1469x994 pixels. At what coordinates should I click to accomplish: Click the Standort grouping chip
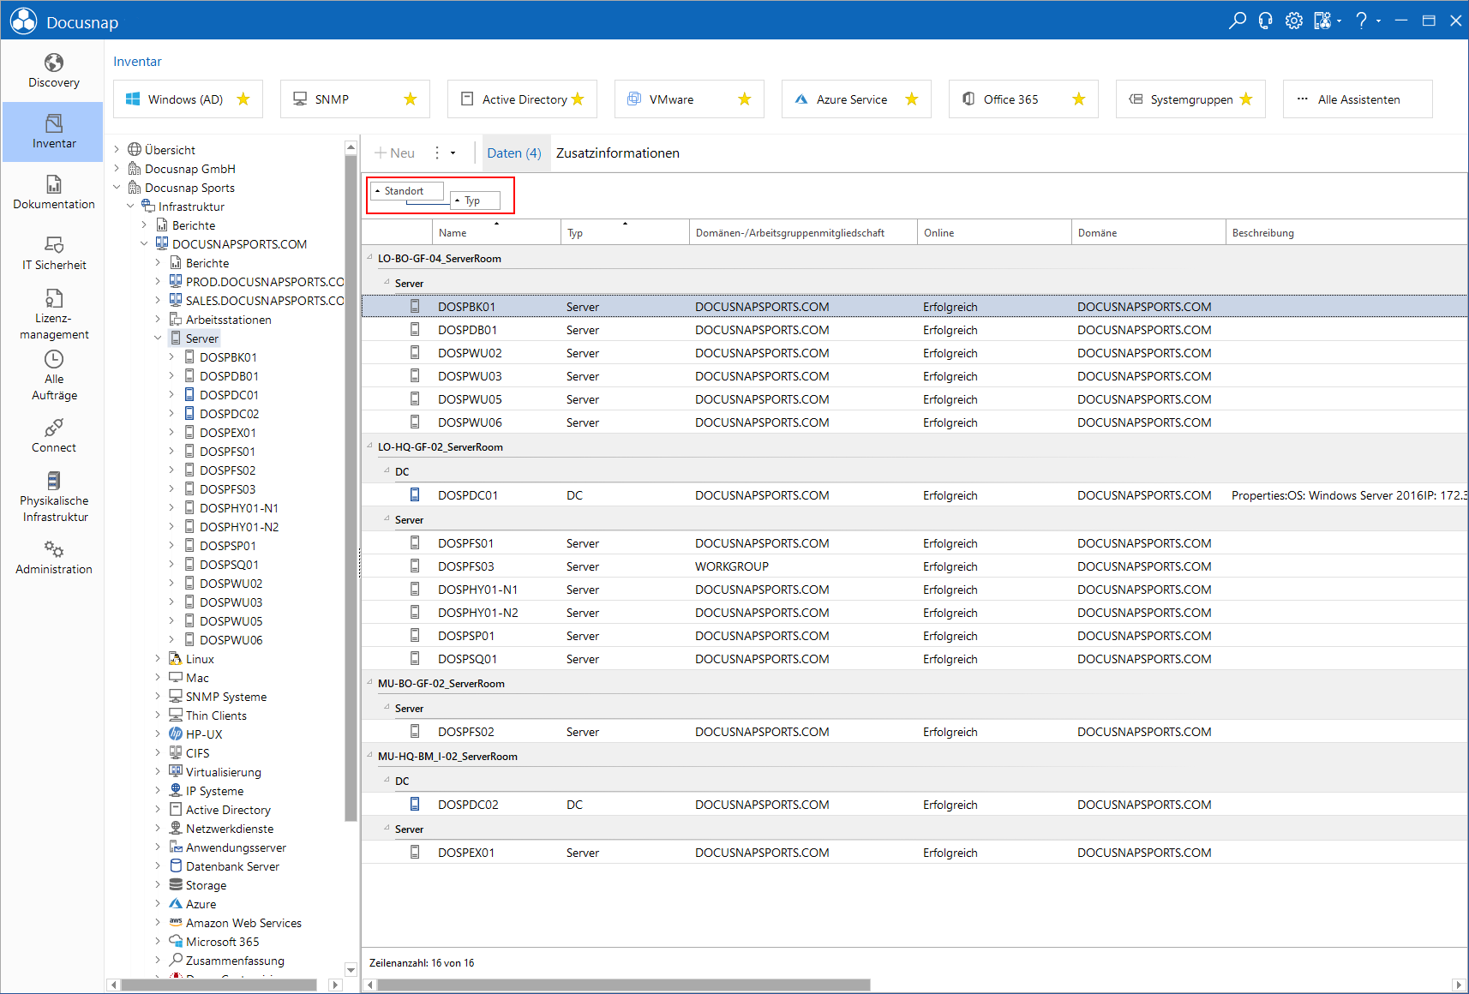pos(407,191)
